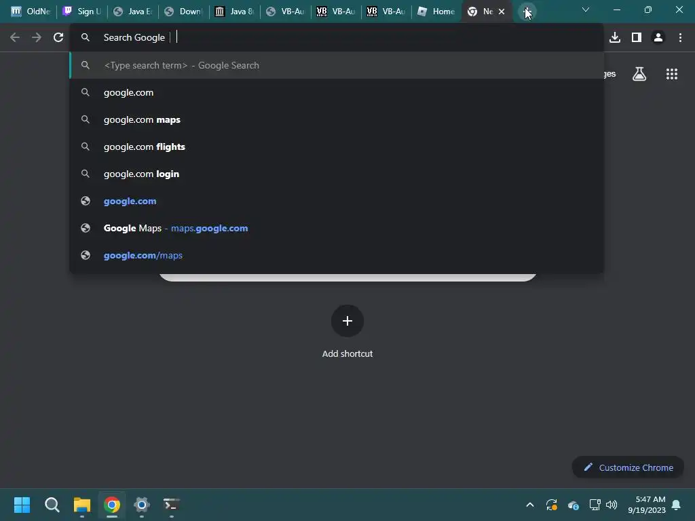The width and height of the screenshot is (695, 521).
Task: Open a new tab with plus button
Action: pyautogui.click(x=527, y=12)
